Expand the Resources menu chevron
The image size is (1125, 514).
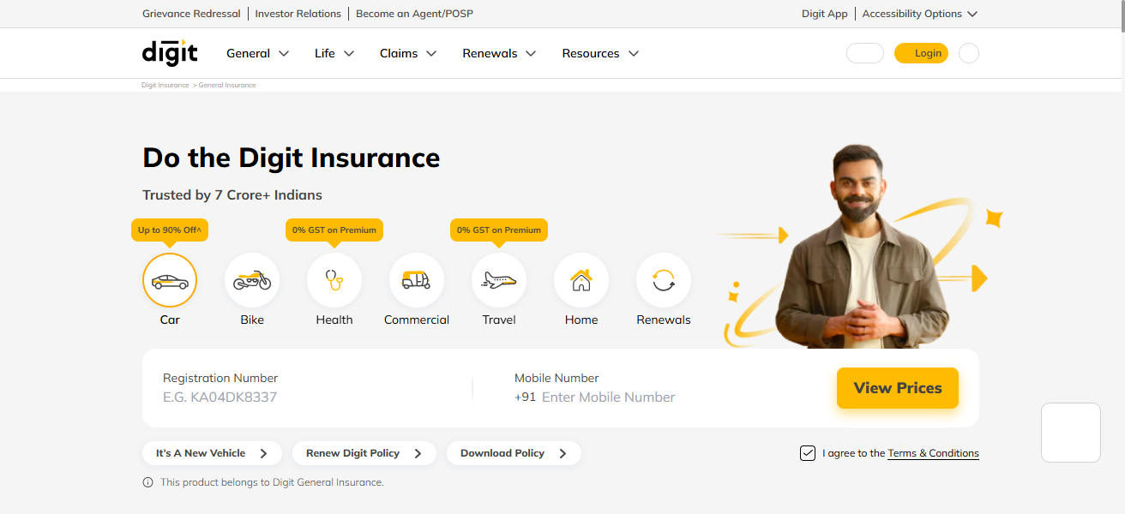click(x=634, y=53)
